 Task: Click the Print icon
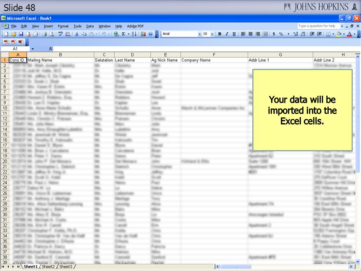coord(44,34)
